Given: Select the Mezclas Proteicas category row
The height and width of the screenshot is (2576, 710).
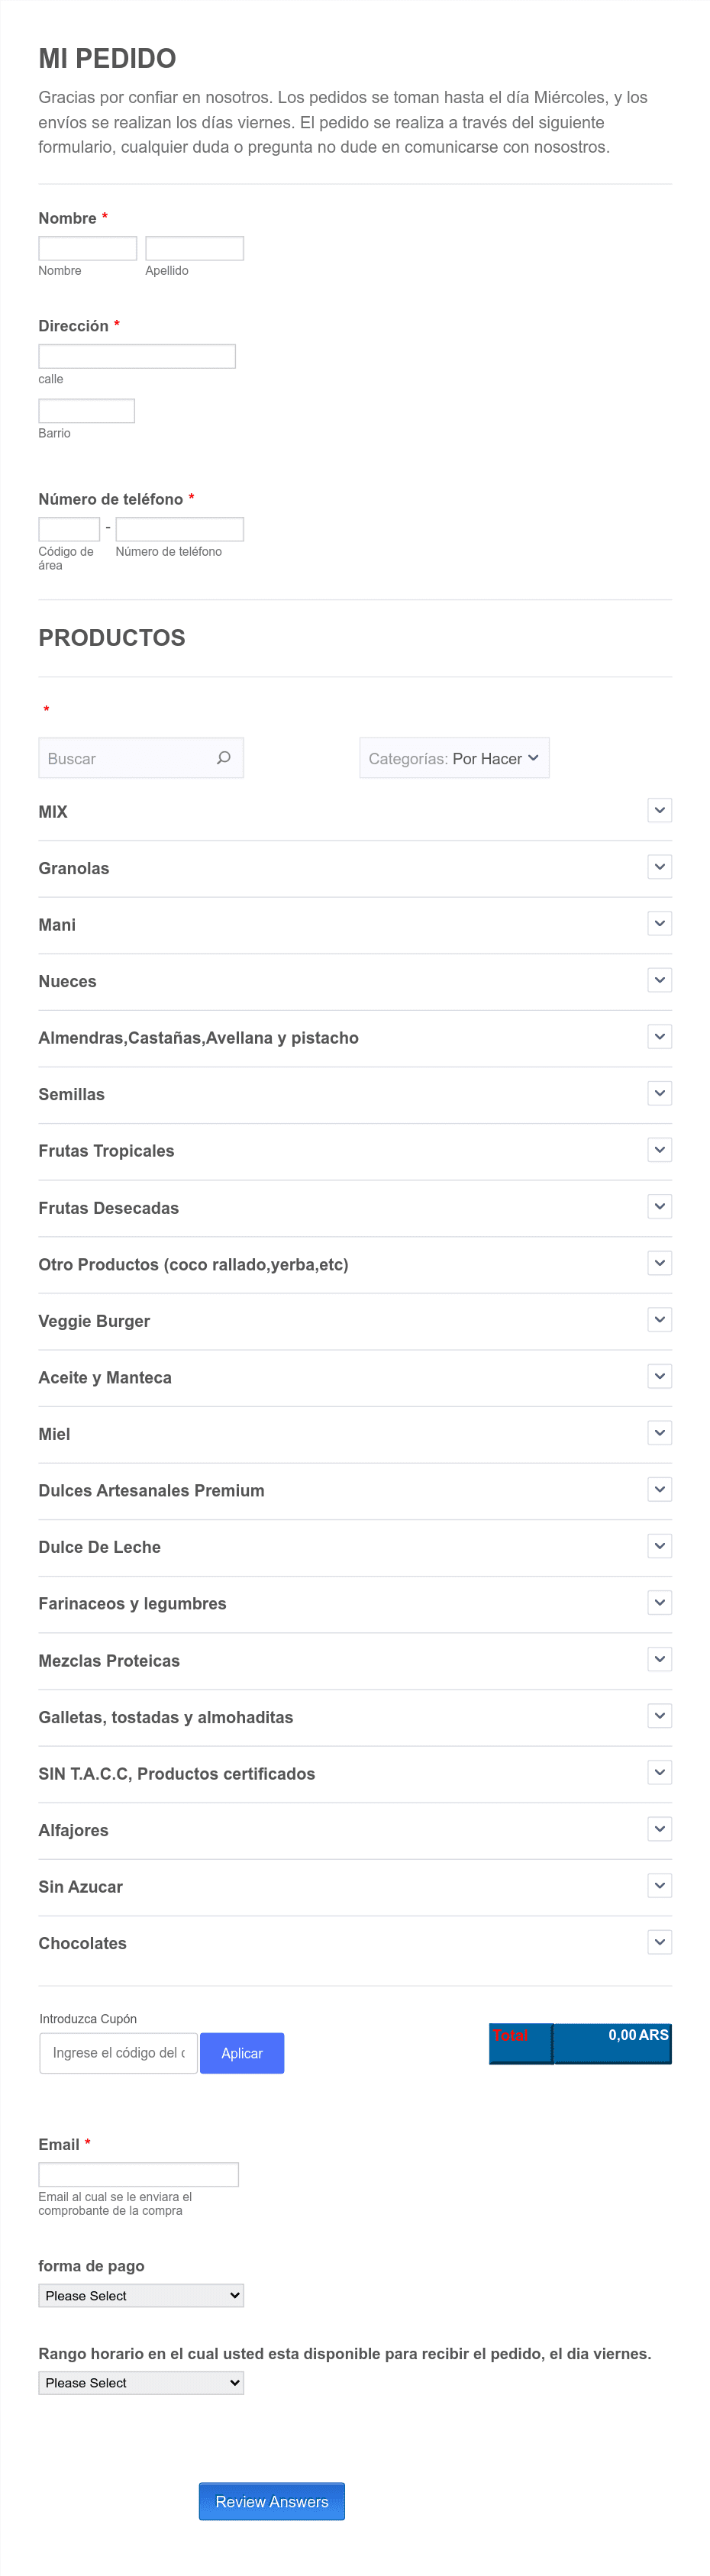Looking at the screenshot, I should [355, 1661].
